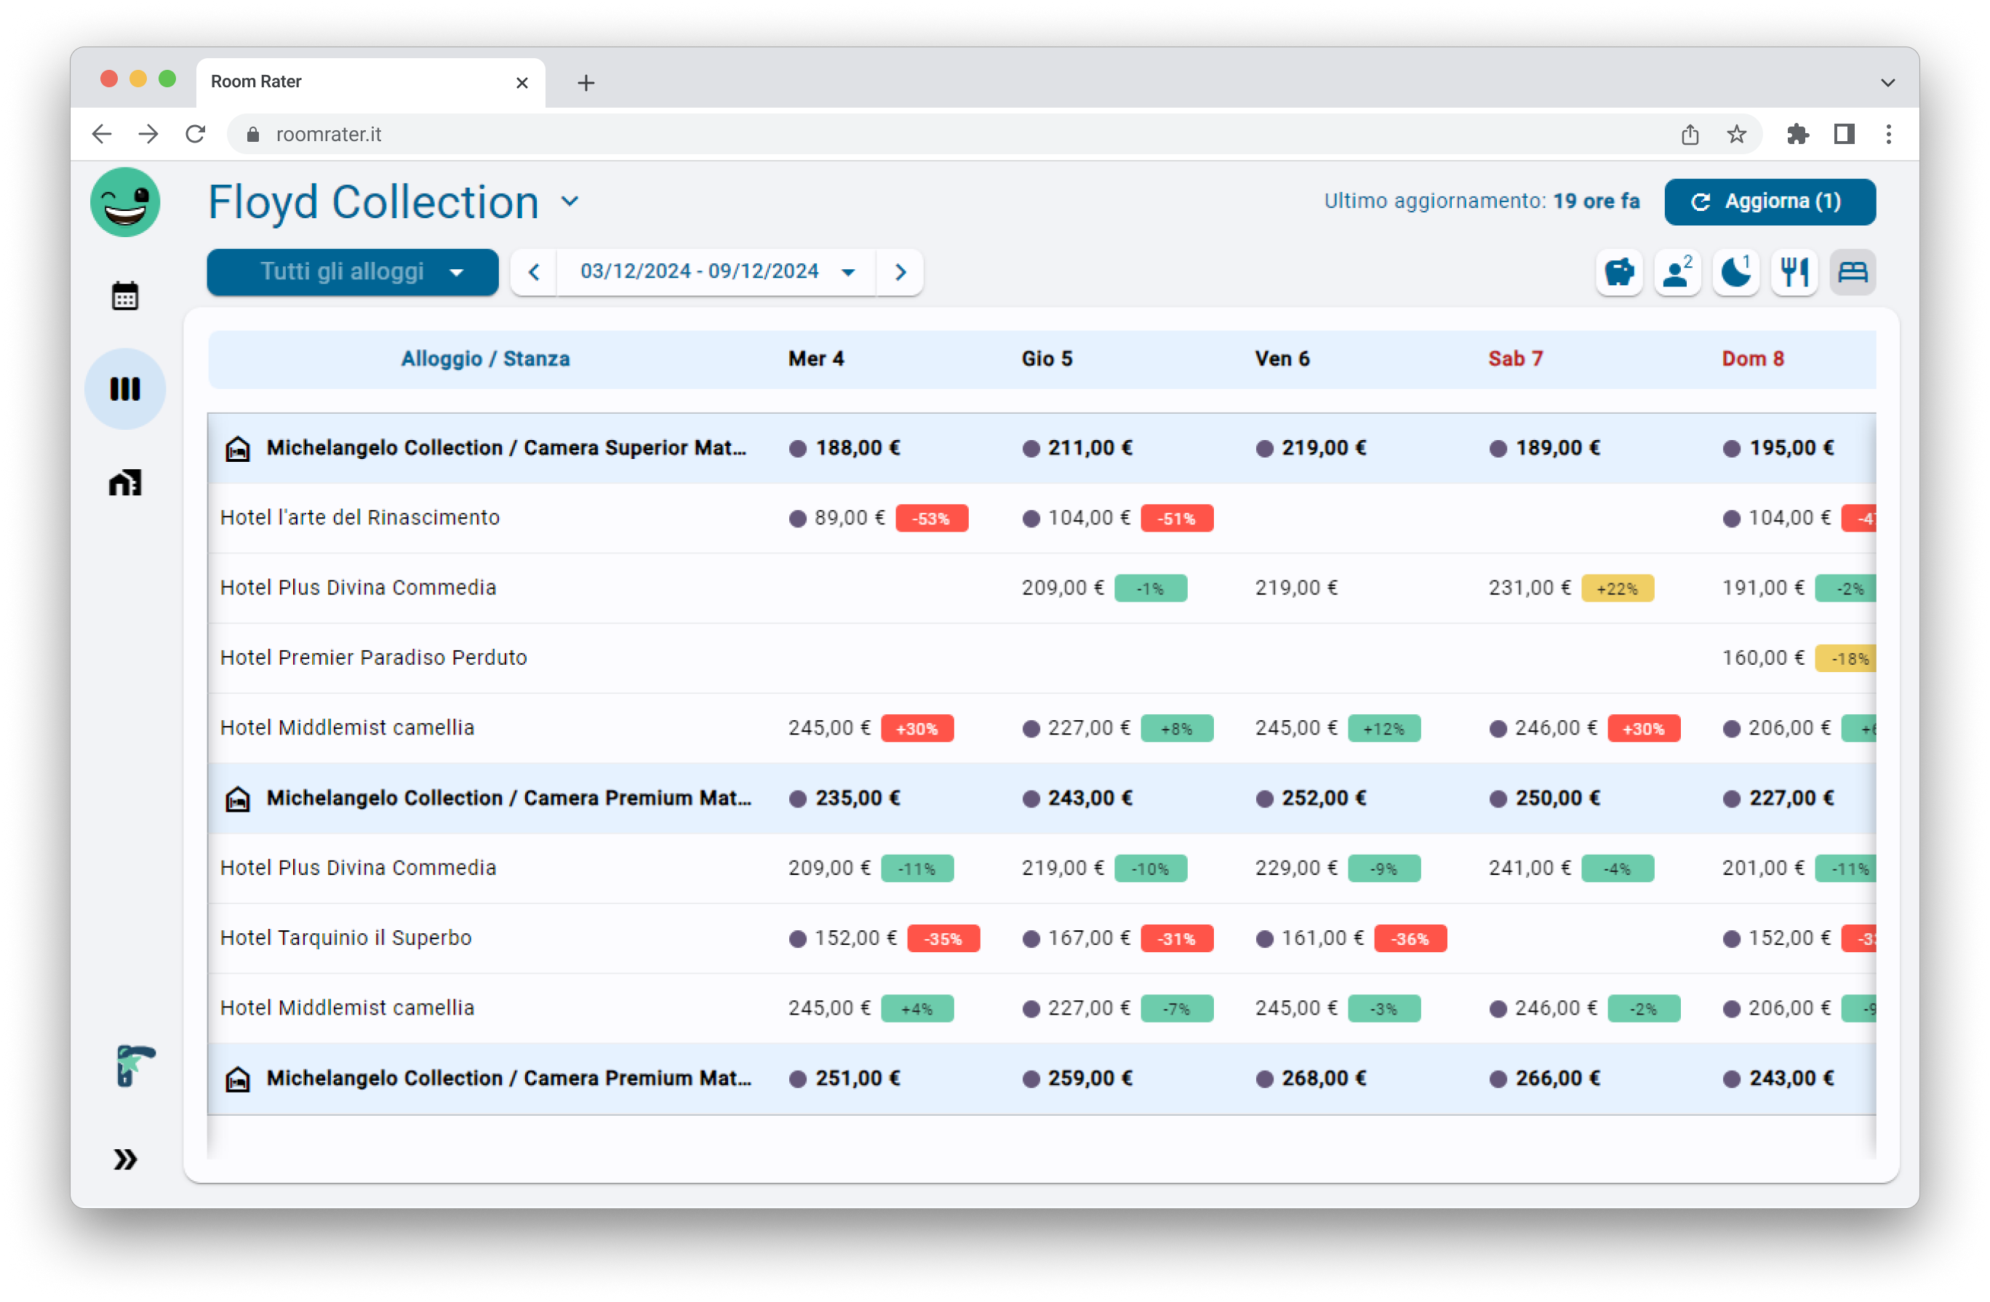Select the Hotel Tarquinio il Superbo row
Image resolution: width=1990 pixels, height=1302 pixels.
point(1042,938)
